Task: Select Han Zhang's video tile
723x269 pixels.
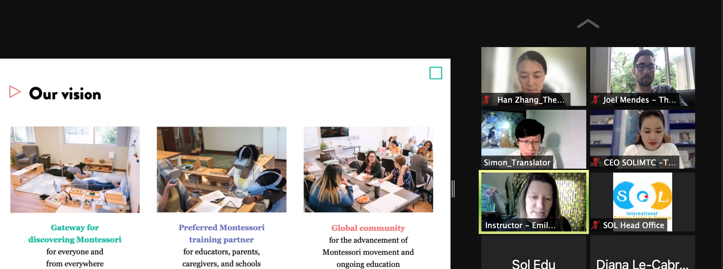Action: (533, 76)
